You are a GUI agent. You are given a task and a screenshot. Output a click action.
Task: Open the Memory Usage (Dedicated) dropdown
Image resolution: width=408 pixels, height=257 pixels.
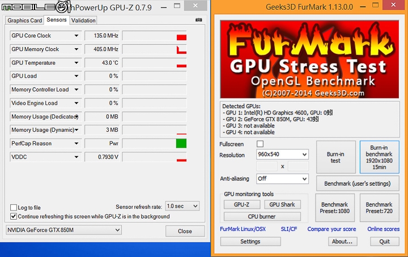tap(76, 117)
